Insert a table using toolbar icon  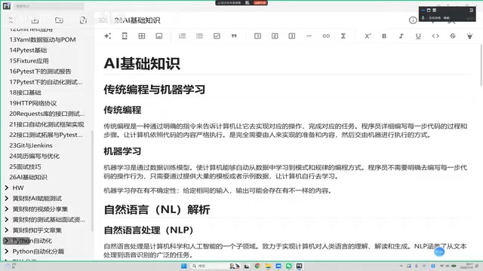[142, 36]
